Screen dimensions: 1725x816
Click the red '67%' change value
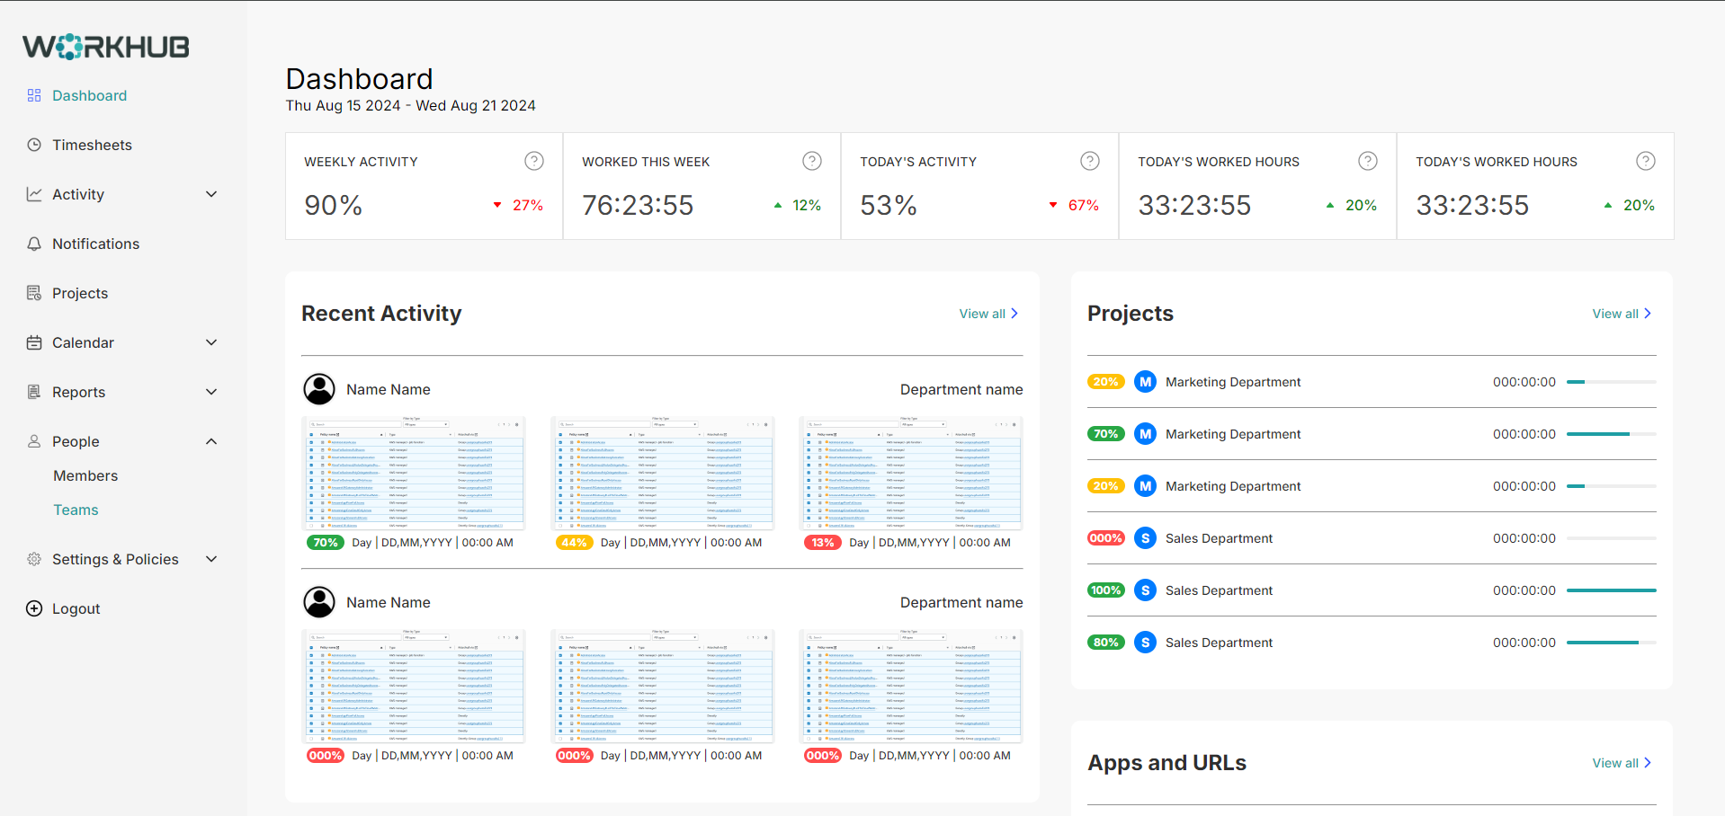coord(1083,206)
